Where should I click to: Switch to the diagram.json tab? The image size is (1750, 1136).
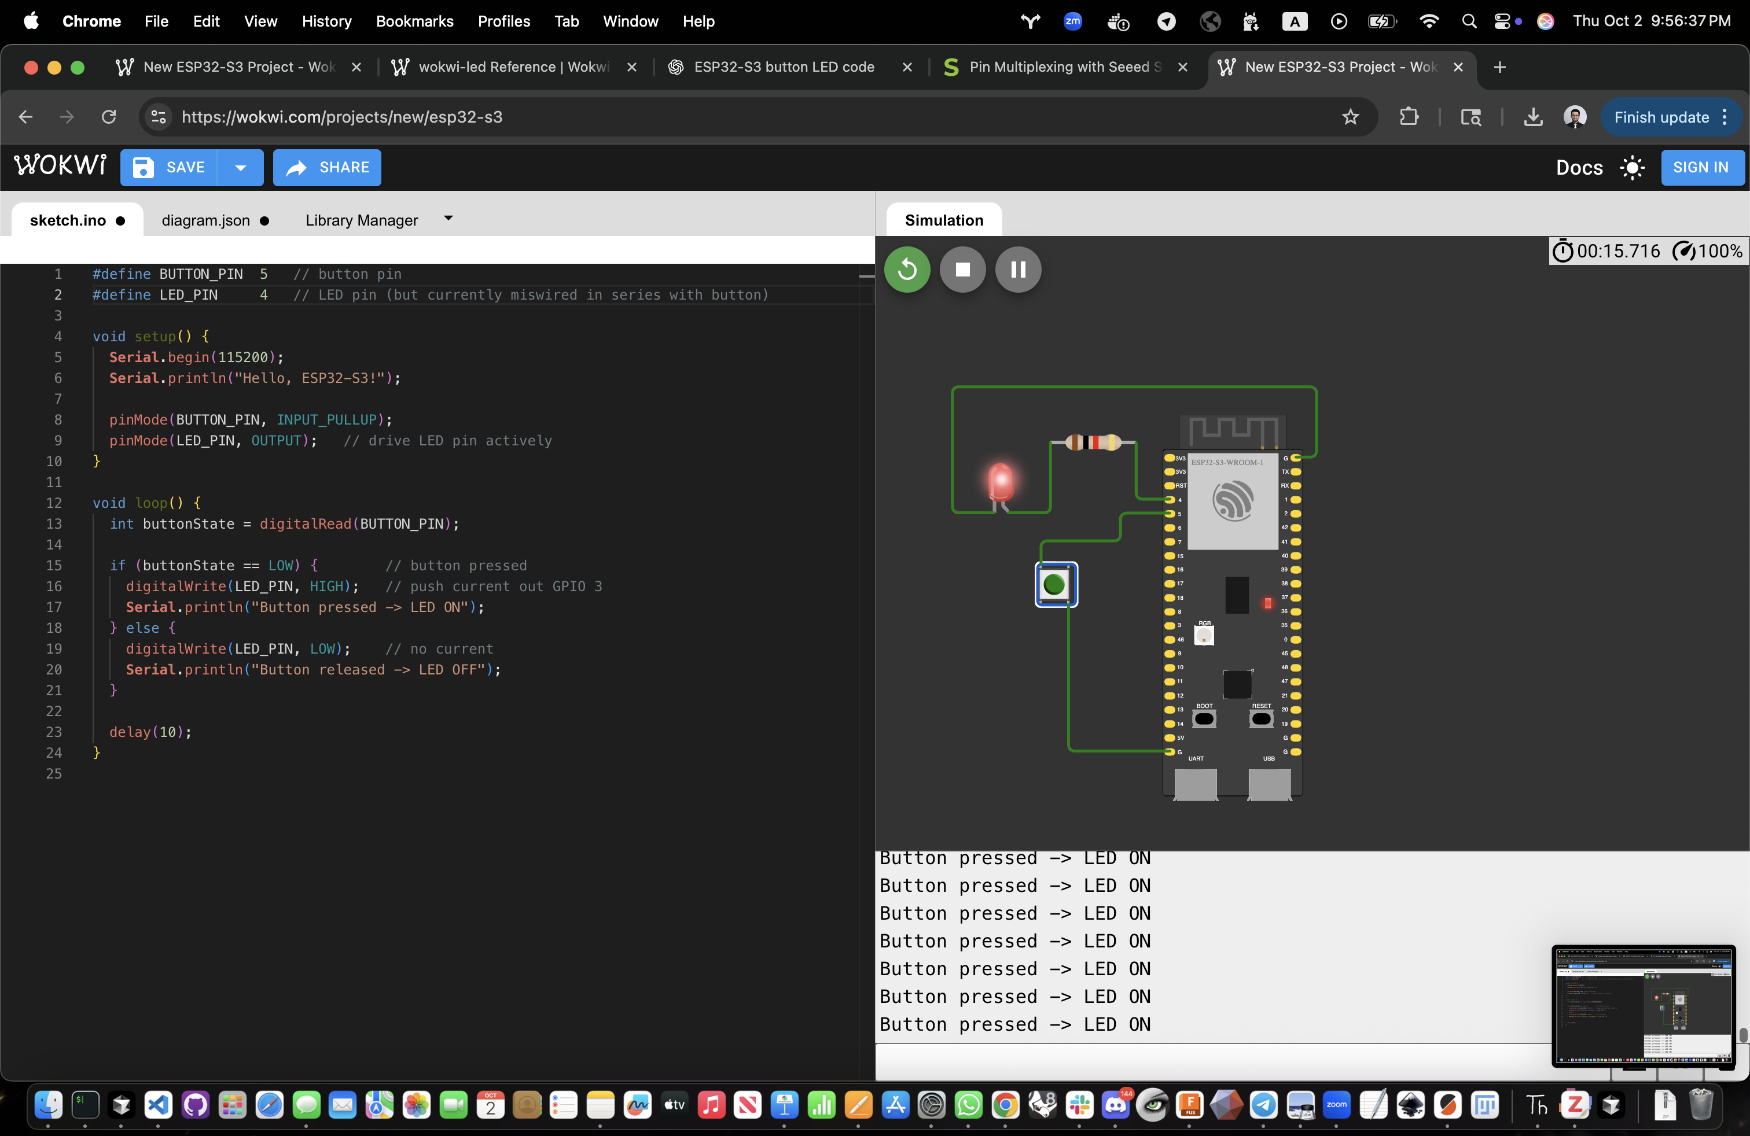(206, 220)
